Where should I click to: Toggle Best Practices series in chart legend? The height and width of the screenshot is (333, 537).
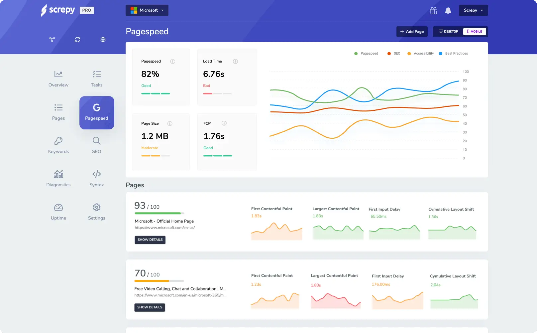pyautogui.click(x=453, y=54)
